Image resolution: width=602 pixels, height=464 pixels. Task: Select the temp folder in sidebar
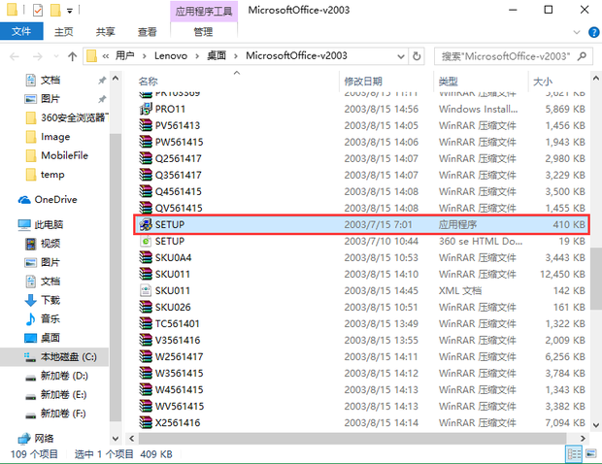(45, 175)
